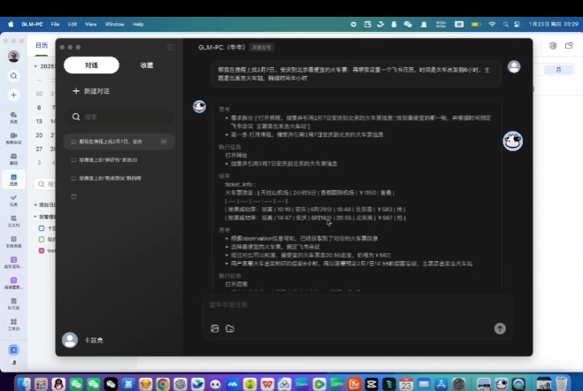The height and width of the screenshot is (391, 583).
Task: Open Calendar showing 23 from the Dock
Action: [406, 384]
